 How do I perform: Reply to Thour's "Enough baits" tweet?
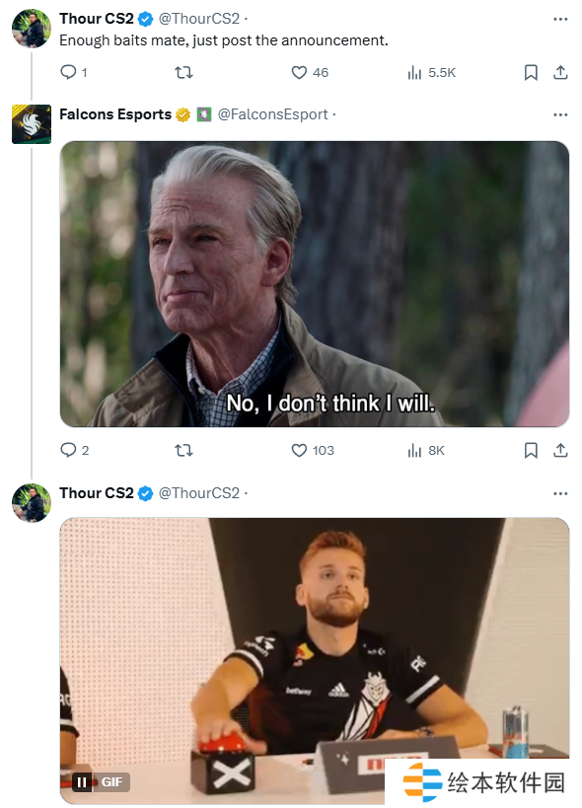(x=74, y=72)
